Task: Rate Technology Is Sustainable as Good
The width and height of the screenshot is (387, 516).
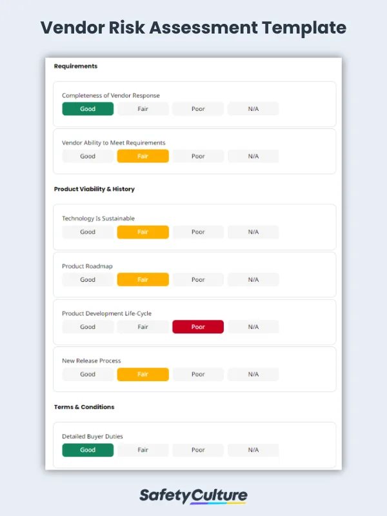Action: (87, 232)
